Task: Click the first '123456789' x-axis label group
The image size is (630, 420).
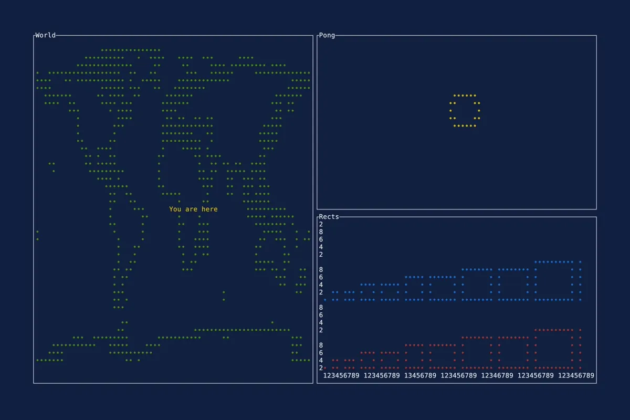Action: (x=341, y=376)
